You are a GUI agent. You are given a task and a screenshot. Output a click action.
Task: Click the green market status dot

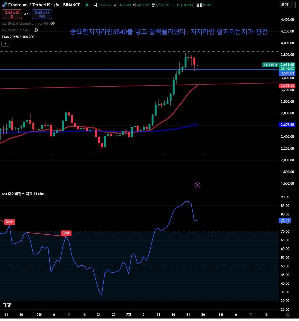click(x=87, y=4)
